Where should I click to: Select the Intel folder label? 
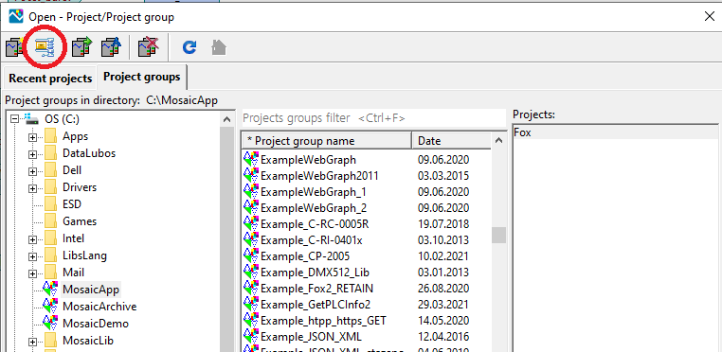(73, 238)
